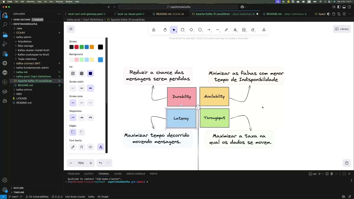This screenshot has height=199, width=354.
Task: Pick the blue stroke color
Action: (87, 47)
